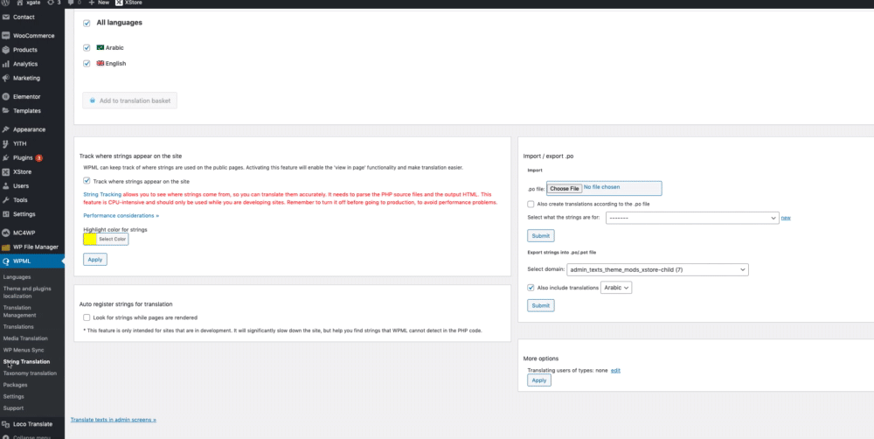Image resolution: width=874 pixels, height=439 pixels.
Task: Click the English flag icon
Action: coord(101,63)
